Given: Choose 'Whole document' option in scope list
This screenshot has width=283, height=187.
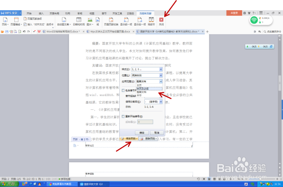Looking at the screenshot, I should coord(149,92).
